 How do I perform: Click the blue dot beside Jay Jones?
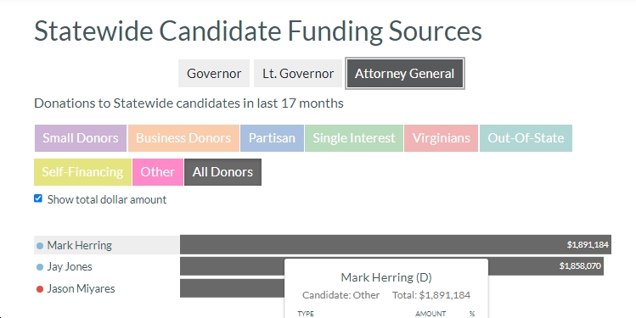click(40, 267)
